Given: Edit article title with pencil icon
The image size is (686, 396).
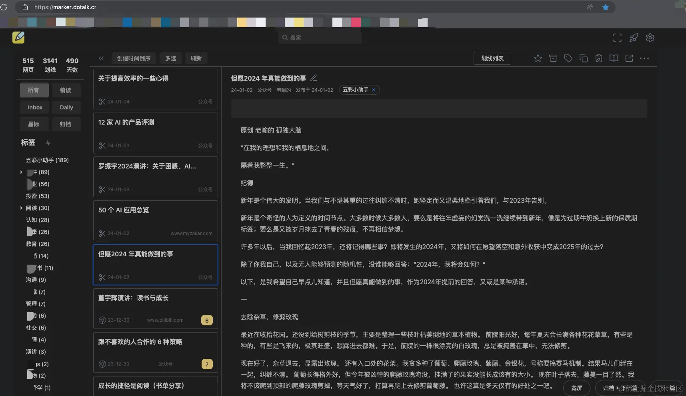Looking at the screenshot, I should pyautogui.click(x=314, y=78).
